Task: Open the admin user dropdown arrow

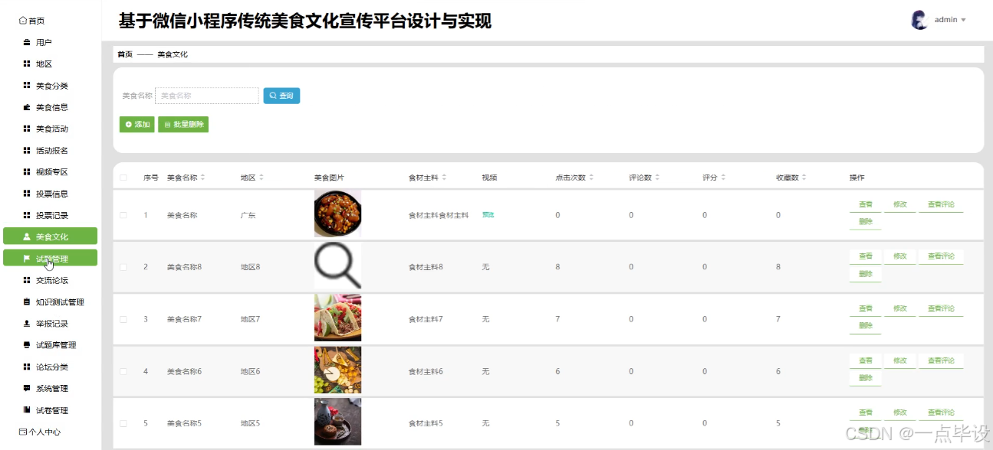Action: click(x=963, y=20)
